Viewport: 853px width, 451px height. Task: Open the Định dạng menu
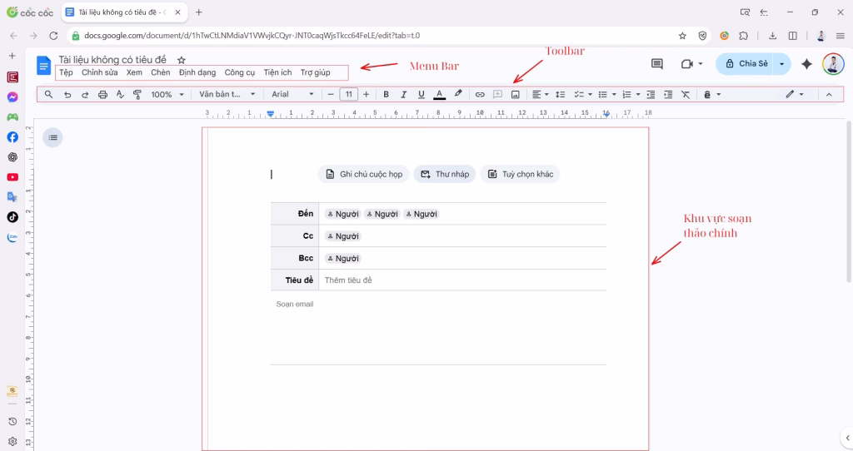pyautogui.click(x=197, y=72)
